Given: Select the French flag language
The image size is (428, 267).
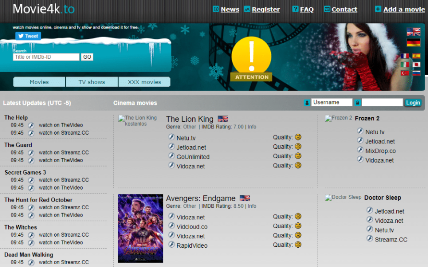Looking at the screenshot, I should (x=405, y=56).
